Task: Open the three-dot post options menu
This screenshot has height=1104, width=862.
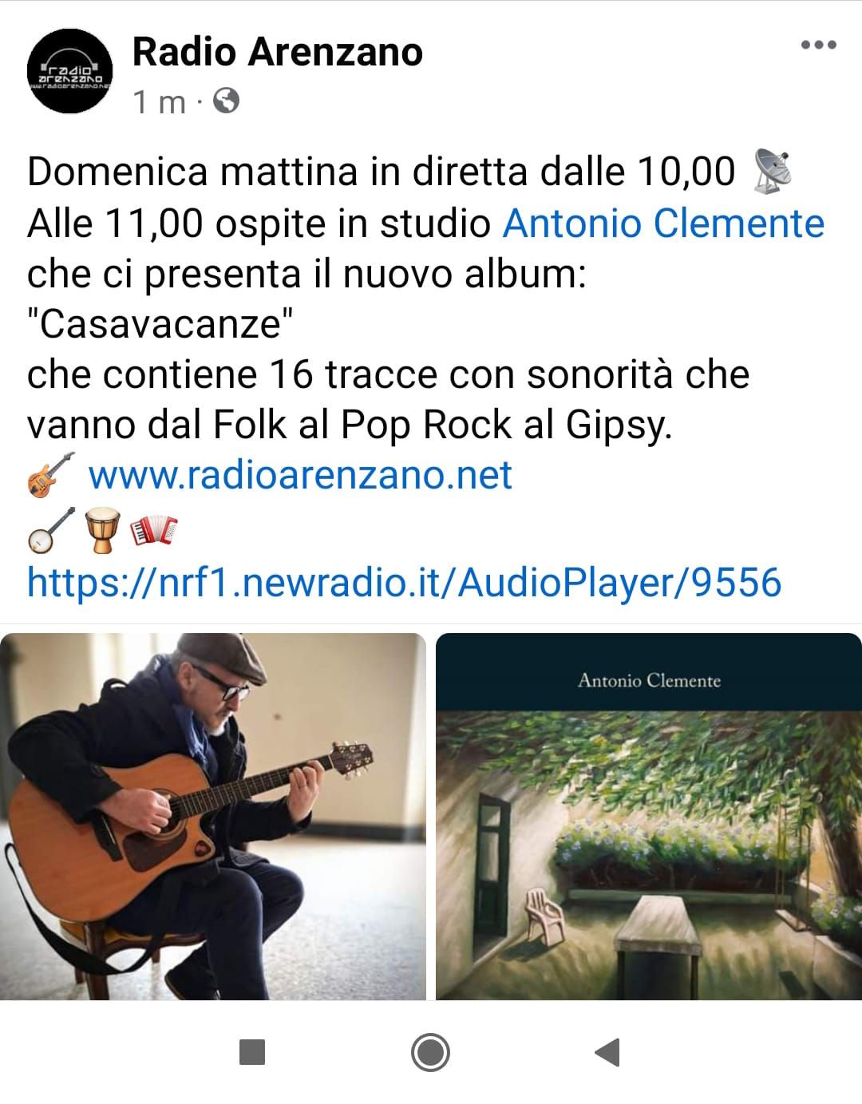Action: (818, 45)
